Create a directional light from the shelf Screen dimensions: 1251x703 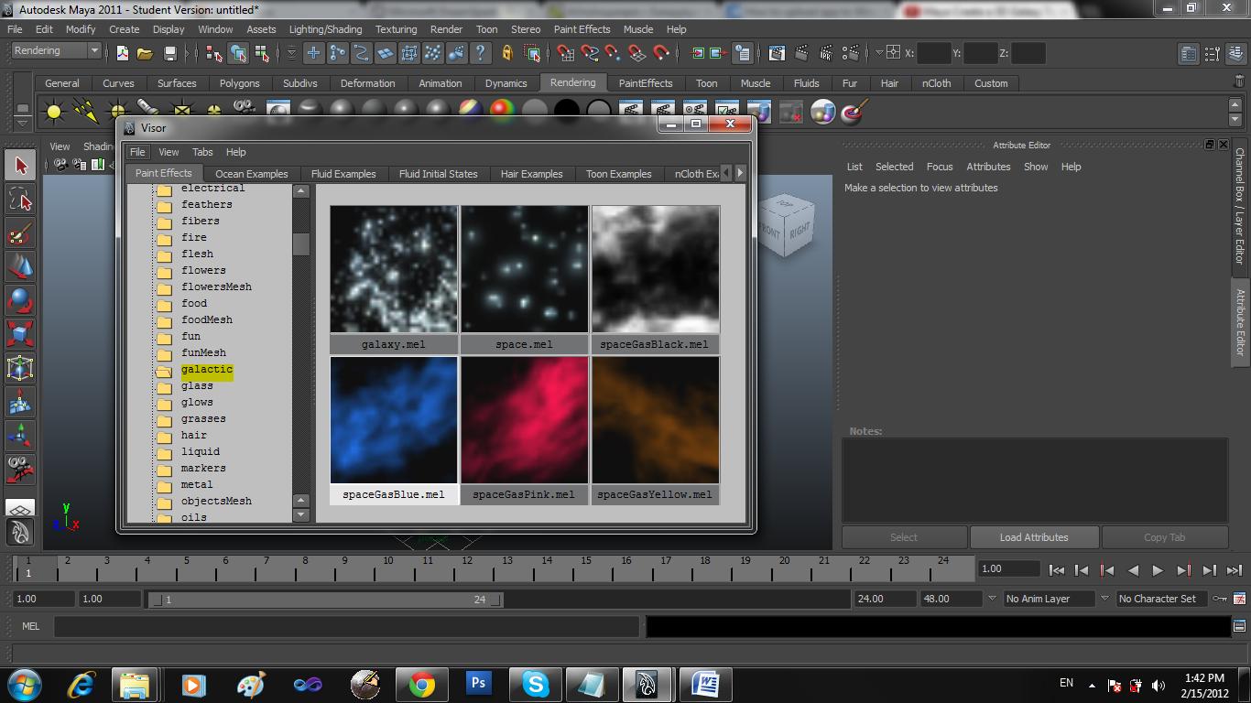[85, 112]
